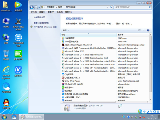Screen dimensions: 160x120
Task: Open 打开或关闭 Windows 功能 link
Action: coord(45,26)
